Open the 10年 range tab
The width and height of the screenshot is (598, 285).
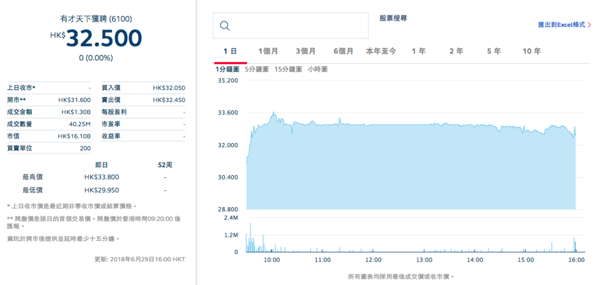[x=532, y=51]
